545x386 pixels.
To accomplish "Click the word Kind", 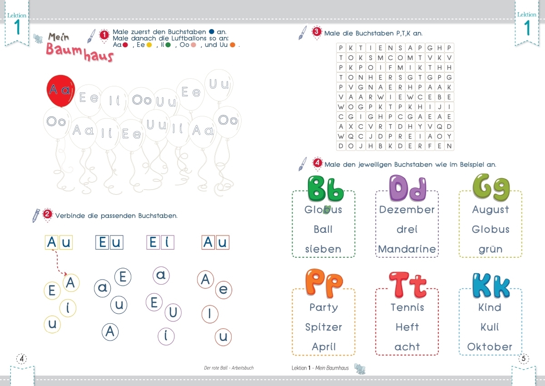I will (490, 307).
